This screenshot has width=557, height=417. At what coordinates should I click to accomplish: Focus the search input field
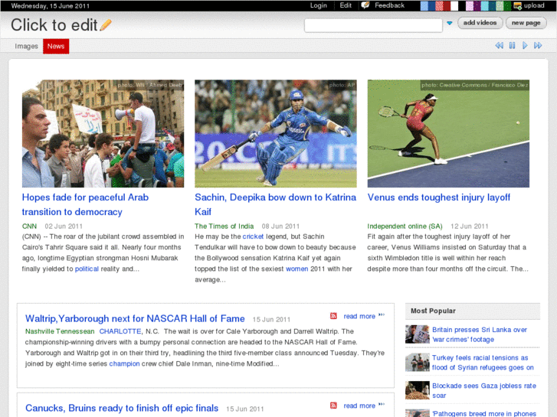point(373,25)
